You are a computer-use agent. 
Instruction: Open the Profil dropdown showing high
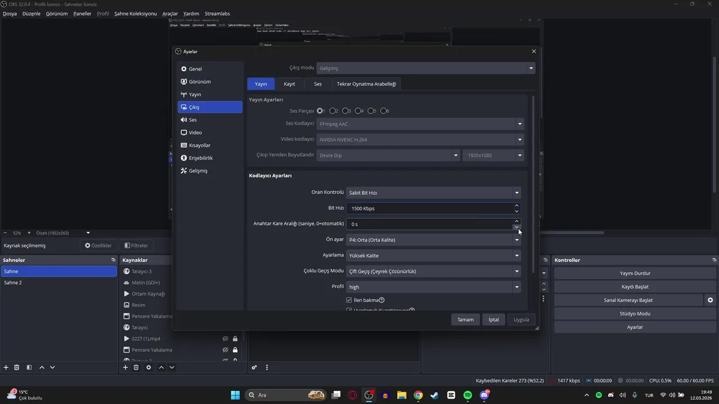434,287
